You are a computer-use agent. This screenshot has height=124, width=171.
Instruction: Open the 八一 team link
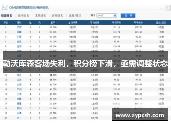point(19,118)
